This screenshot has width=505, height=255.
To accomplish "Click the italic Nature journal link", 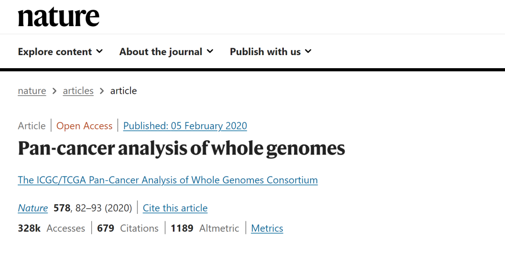I will (x=33, y=208).
